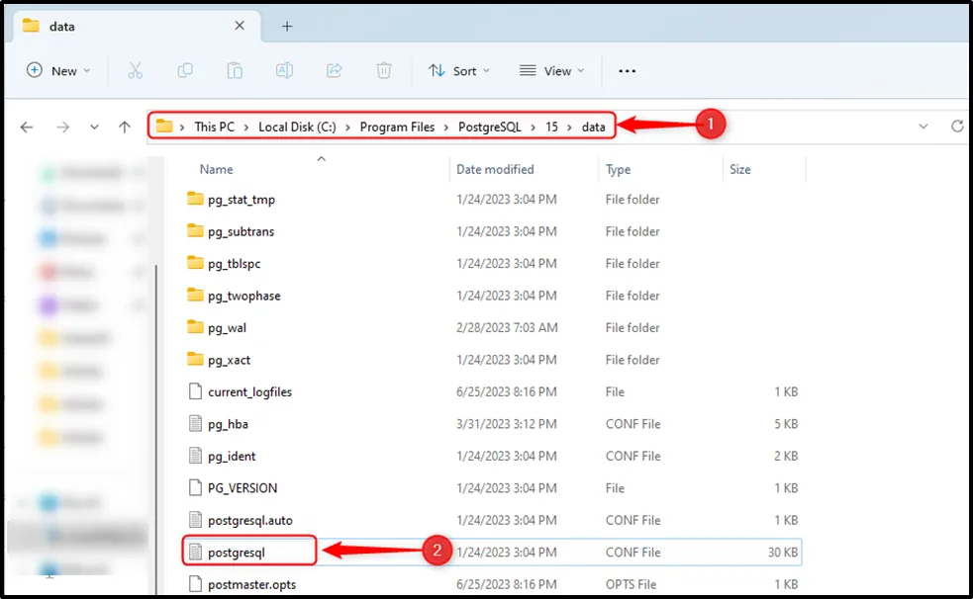973x599 pixels.
Task: Go up one folder level arrow
Action: pyautogui.click(x=125, y=127)
